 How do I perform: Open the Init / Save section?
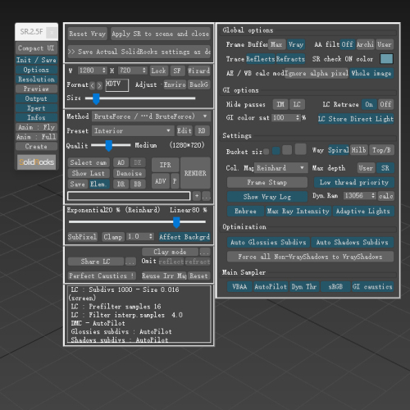click(x=36, y=60)
